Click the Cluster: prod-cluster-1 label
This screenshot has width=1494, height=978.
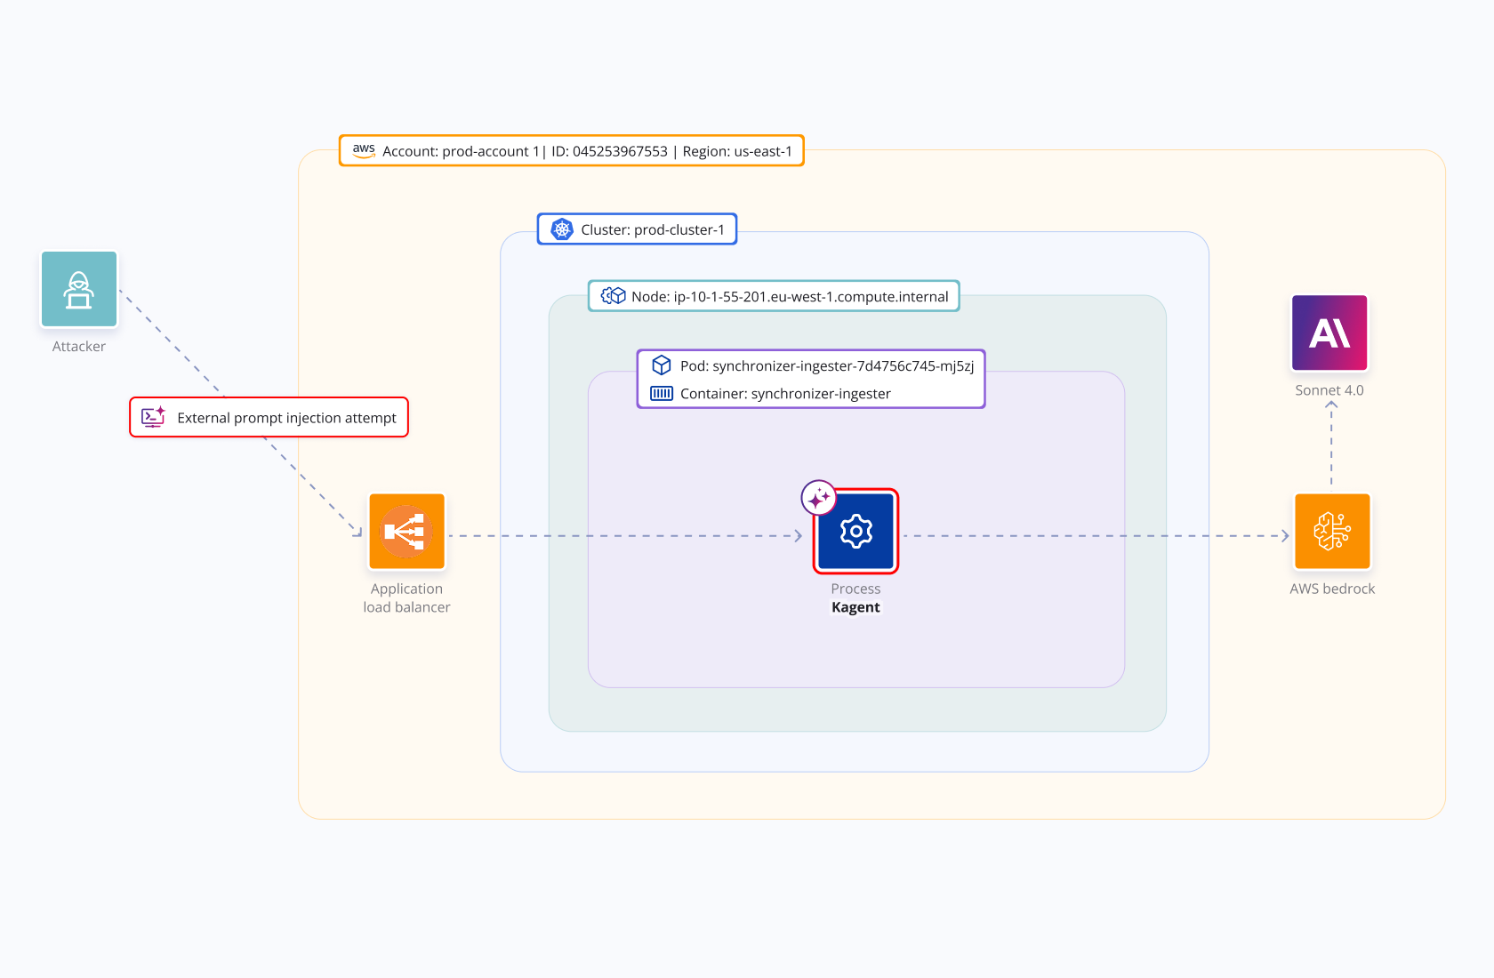(x=652, y=229)
